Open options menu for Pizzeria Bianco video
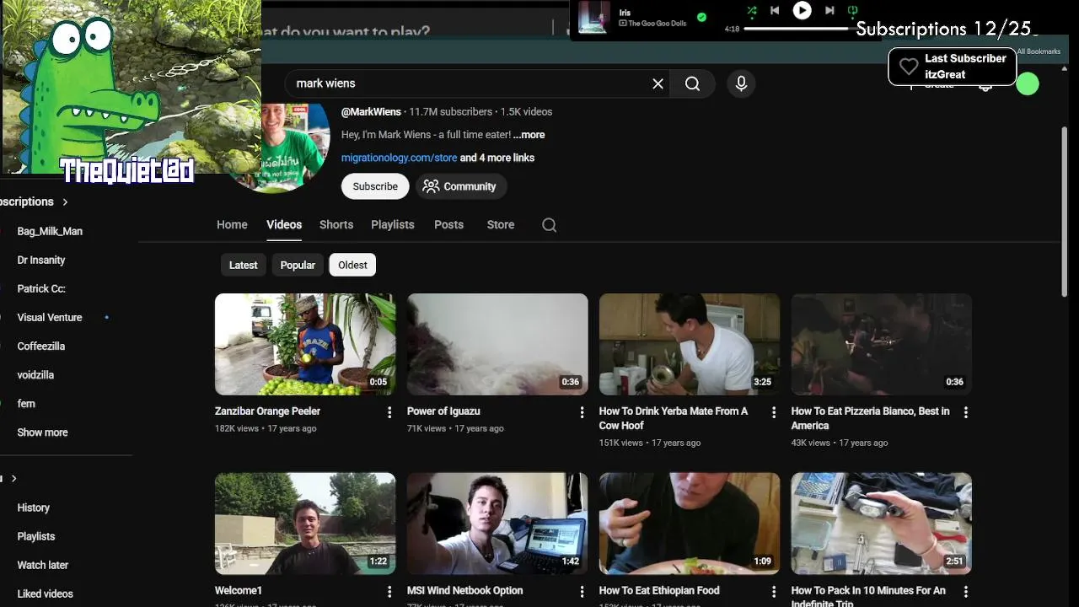1079x607 pixels. pos(966,412)
